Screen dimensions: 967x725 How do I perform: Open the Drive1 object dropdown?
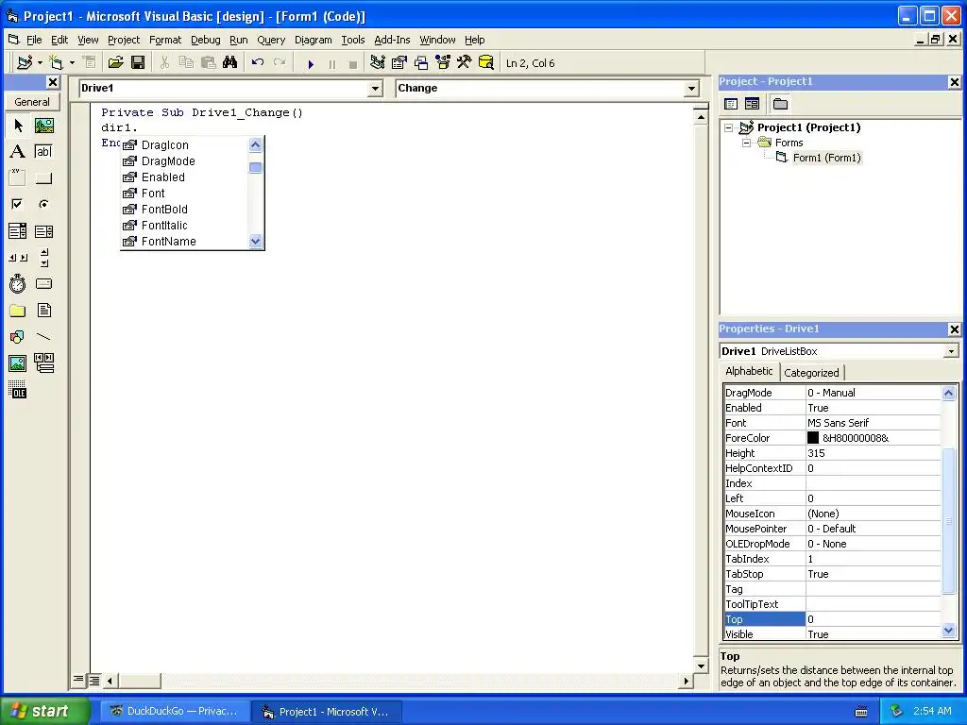pos(375,89)
